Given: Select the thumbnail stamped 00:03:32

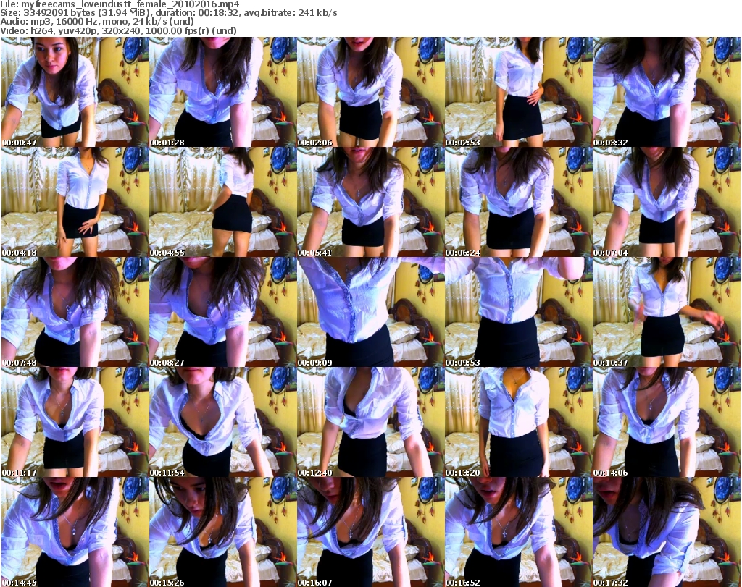Looking at the screenshot, I should coord(667,92).
